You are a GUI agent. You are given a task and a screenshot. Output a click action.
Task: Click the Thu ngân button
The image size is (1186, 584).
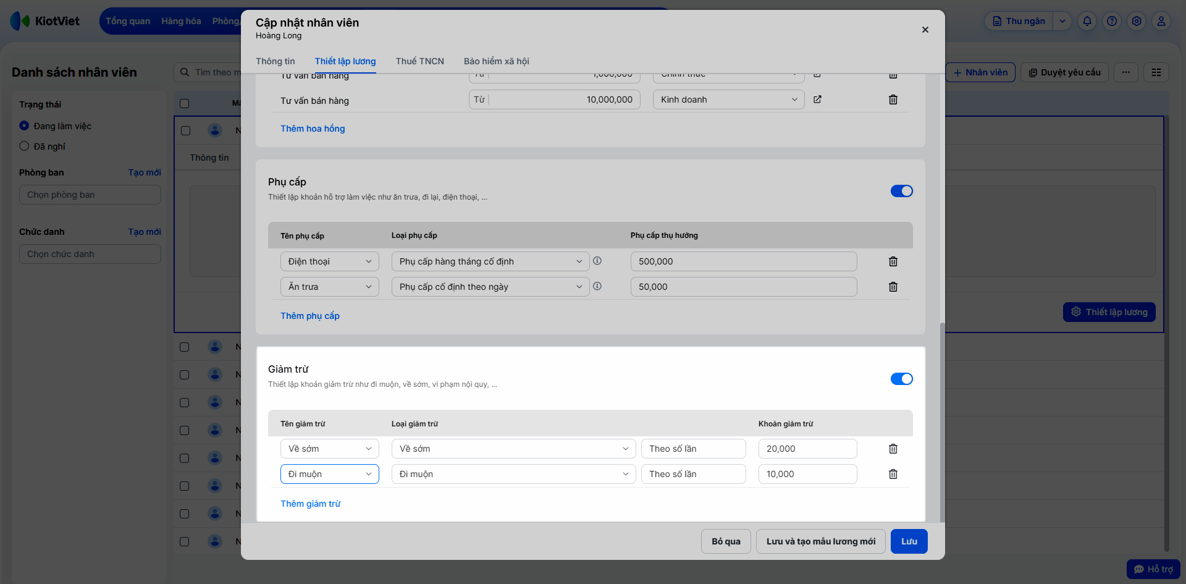[x=1019, y=21]
